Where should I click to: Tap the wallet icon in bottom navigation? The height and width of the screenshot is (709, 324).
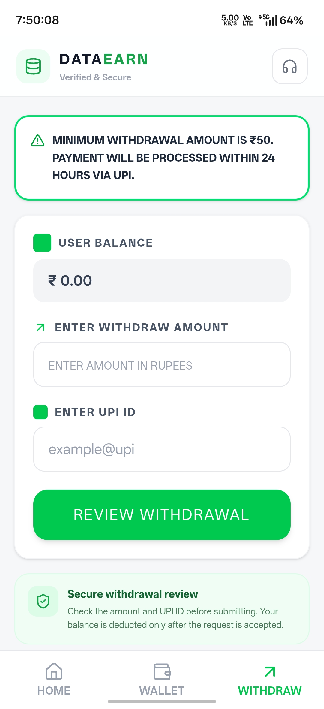coord(162,671)
